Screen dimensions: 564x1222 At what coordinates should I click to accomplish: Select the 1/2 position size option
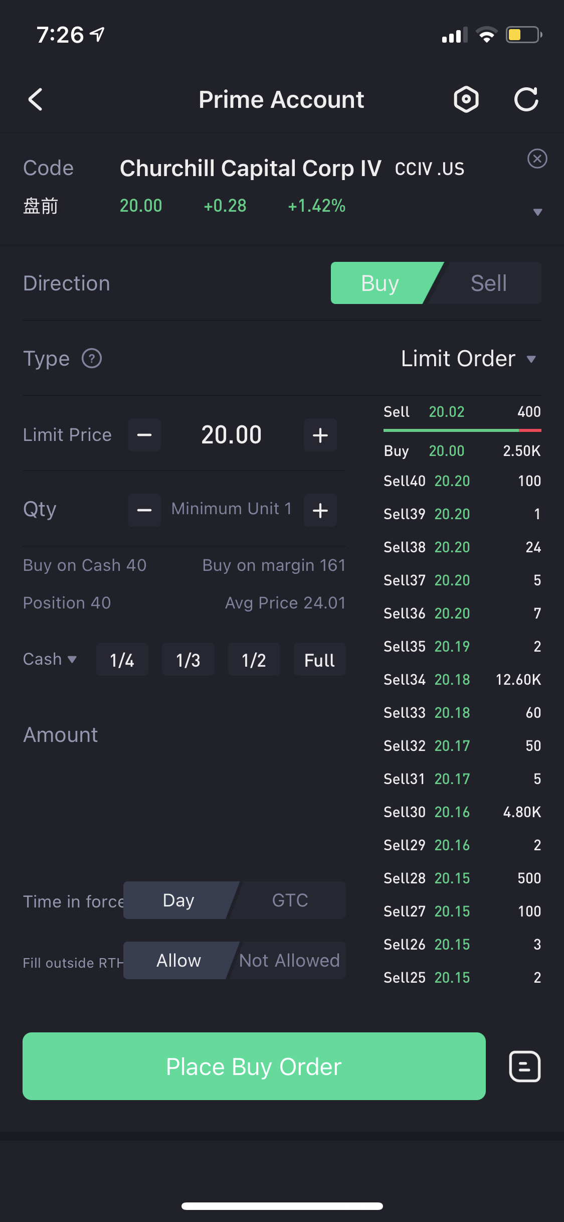[254, 660]
